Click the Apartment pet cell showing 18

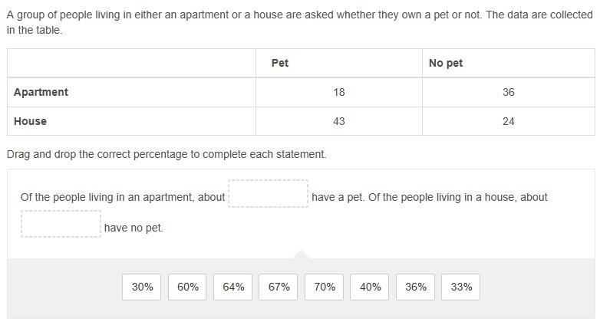pyautogui.click(x=339, y=92)
